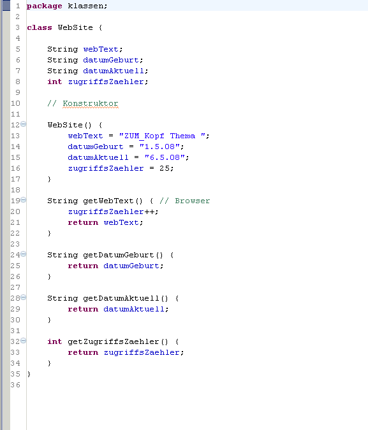The width and height of the screenshot is (368, 430).
Task: Click the "6.5.08" string literal
Action: click(165, 157)
